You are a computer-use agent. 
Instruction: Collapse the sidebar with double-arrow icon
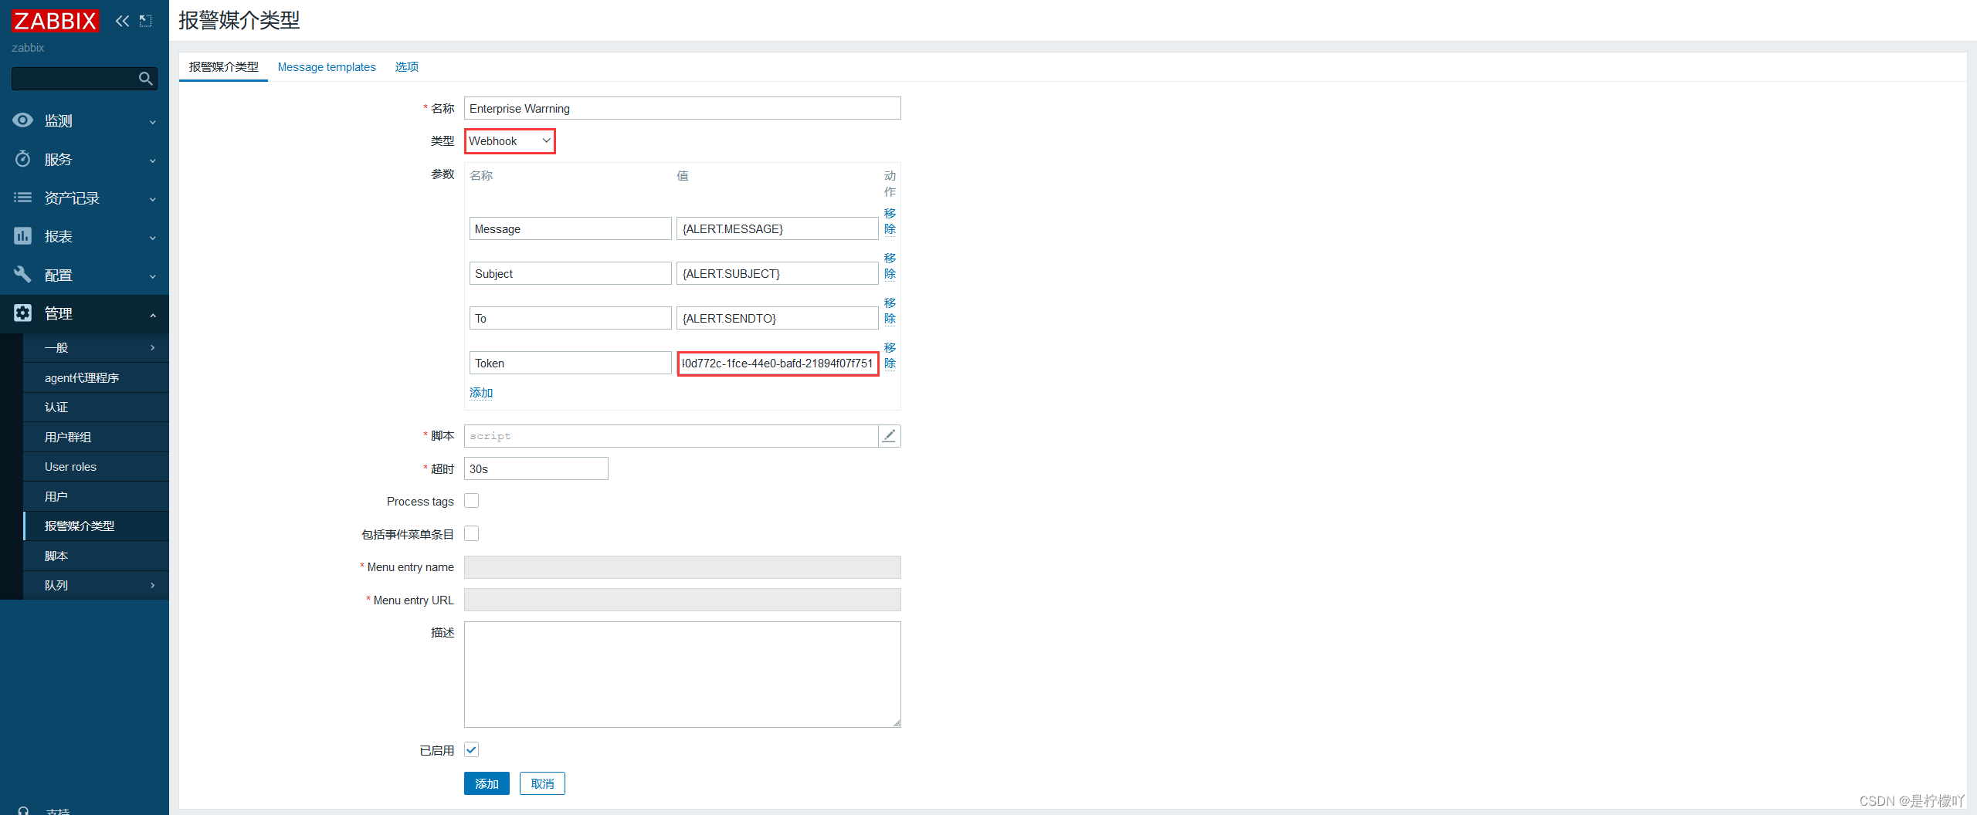click(x=122, y=21)
